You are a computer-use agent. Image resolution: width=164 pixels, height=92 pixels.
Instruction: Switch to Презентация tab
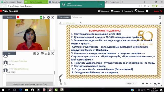click(x=64, y=17)
